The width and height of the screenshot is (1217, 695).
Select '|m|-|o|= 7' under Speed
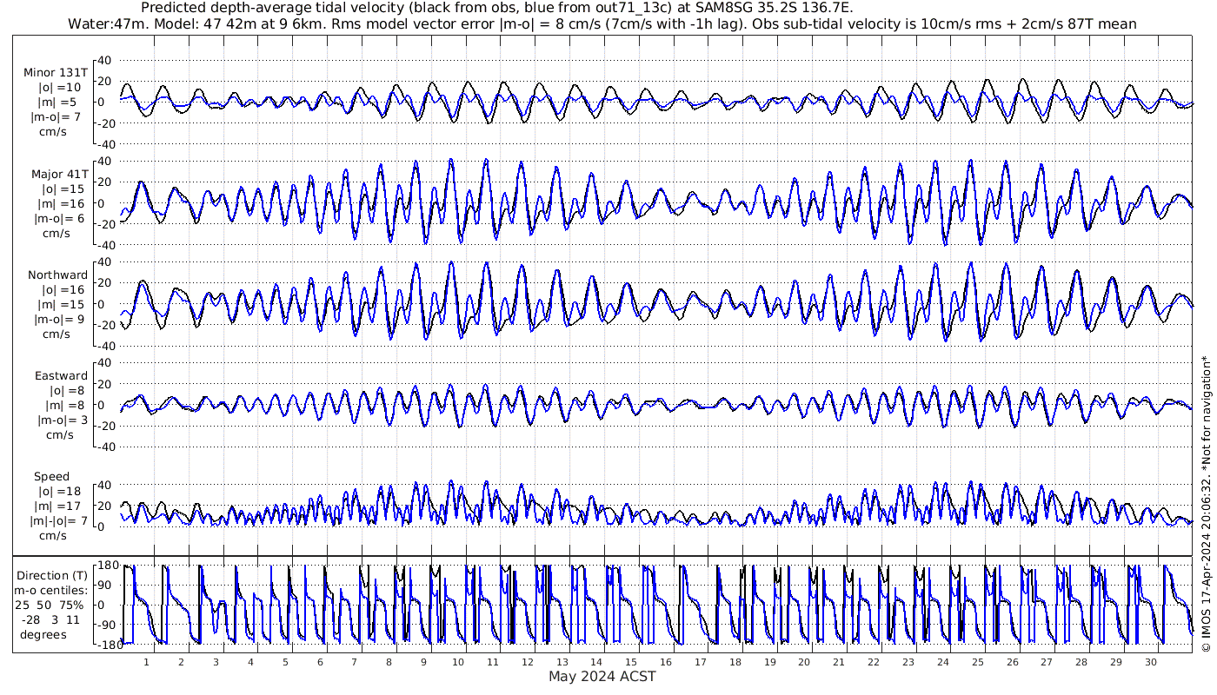pos(57,520)
